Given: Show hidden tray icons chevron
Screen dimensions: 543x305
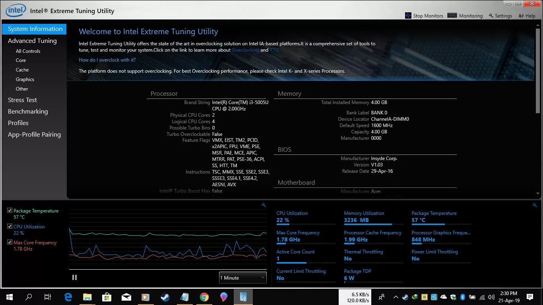Looking at the screenshot, I should (x=396, y=297).
